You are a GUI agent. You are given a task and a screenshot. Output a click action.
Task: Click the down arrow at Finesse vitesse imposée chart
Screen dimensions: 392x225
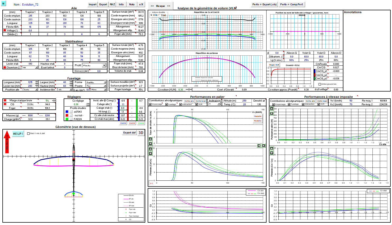pyautogui.click(x=272, y=153)
